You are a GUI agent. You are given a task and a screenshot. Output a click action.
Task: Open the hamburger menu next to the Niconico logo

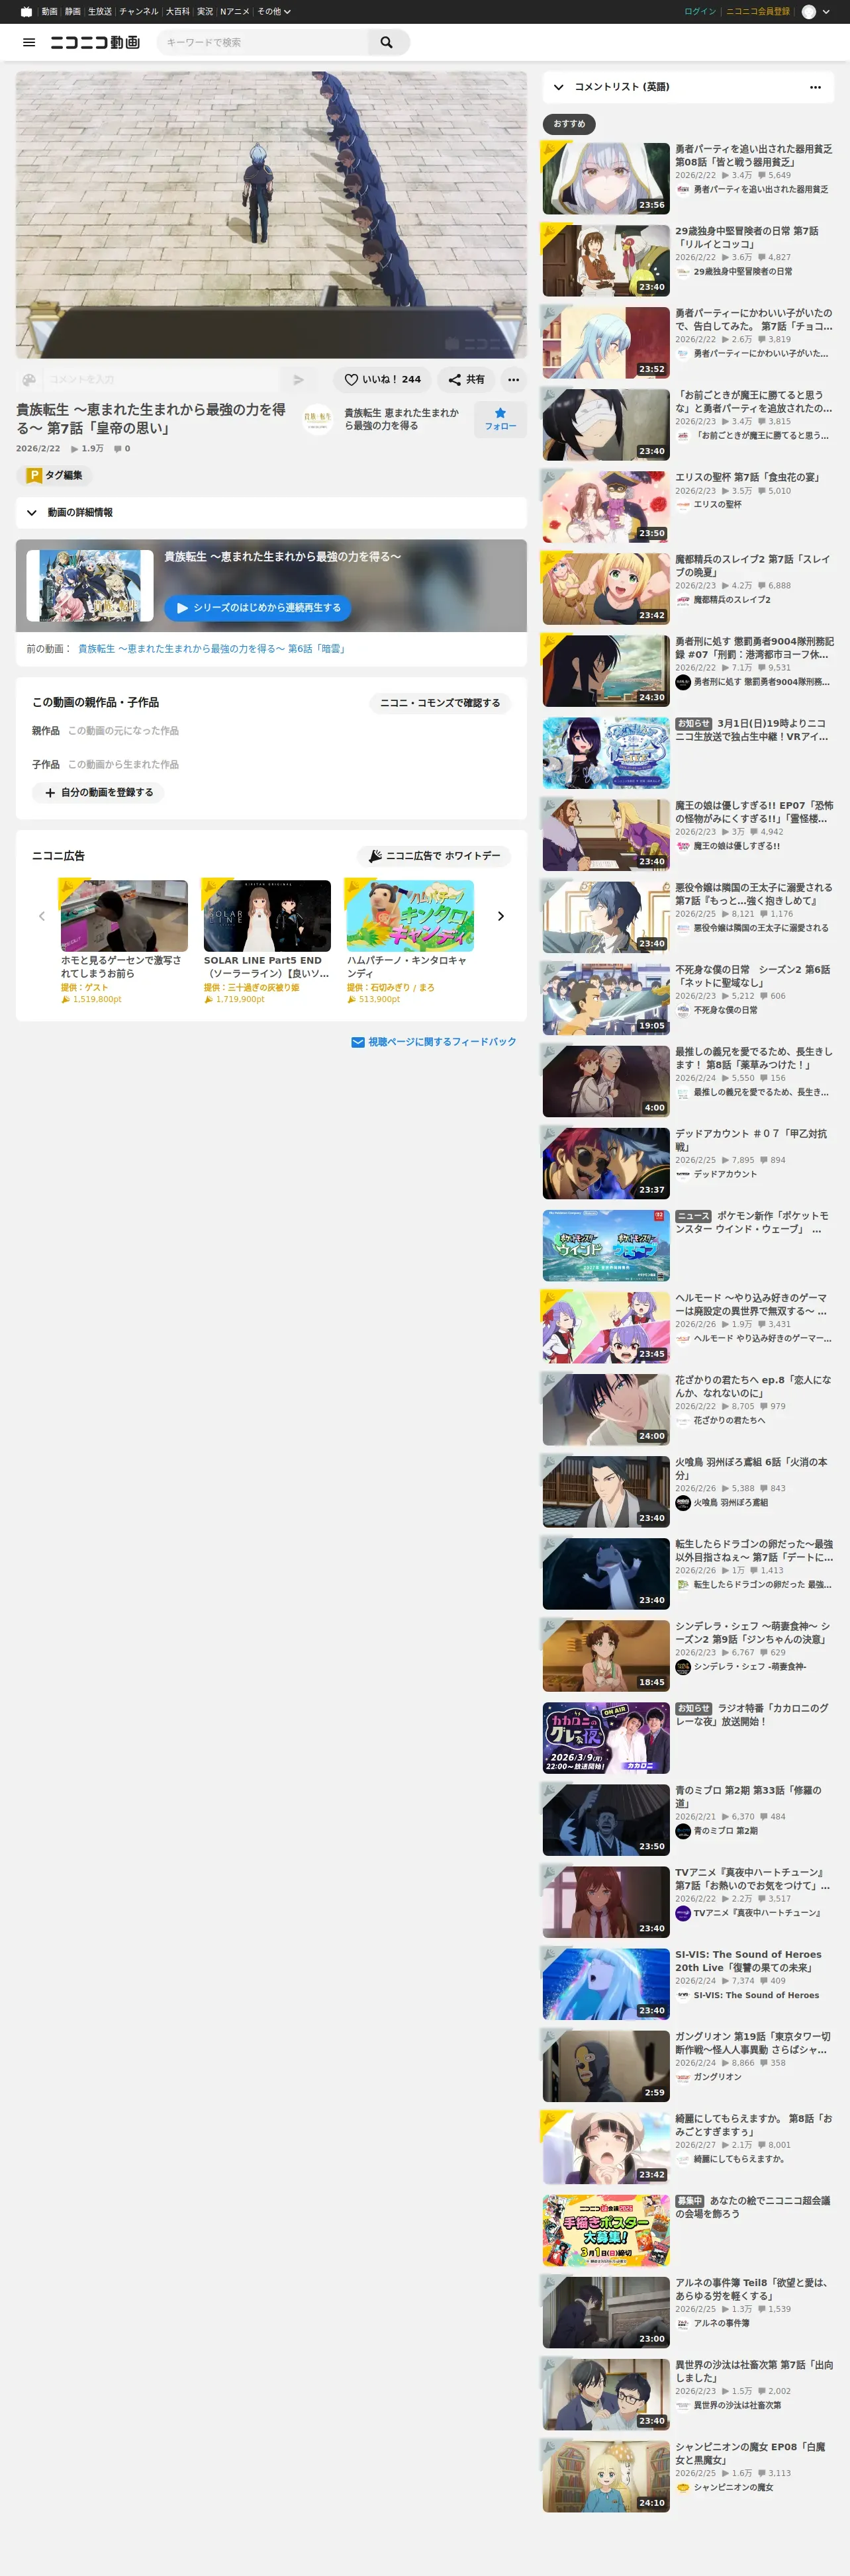point(29,42)
